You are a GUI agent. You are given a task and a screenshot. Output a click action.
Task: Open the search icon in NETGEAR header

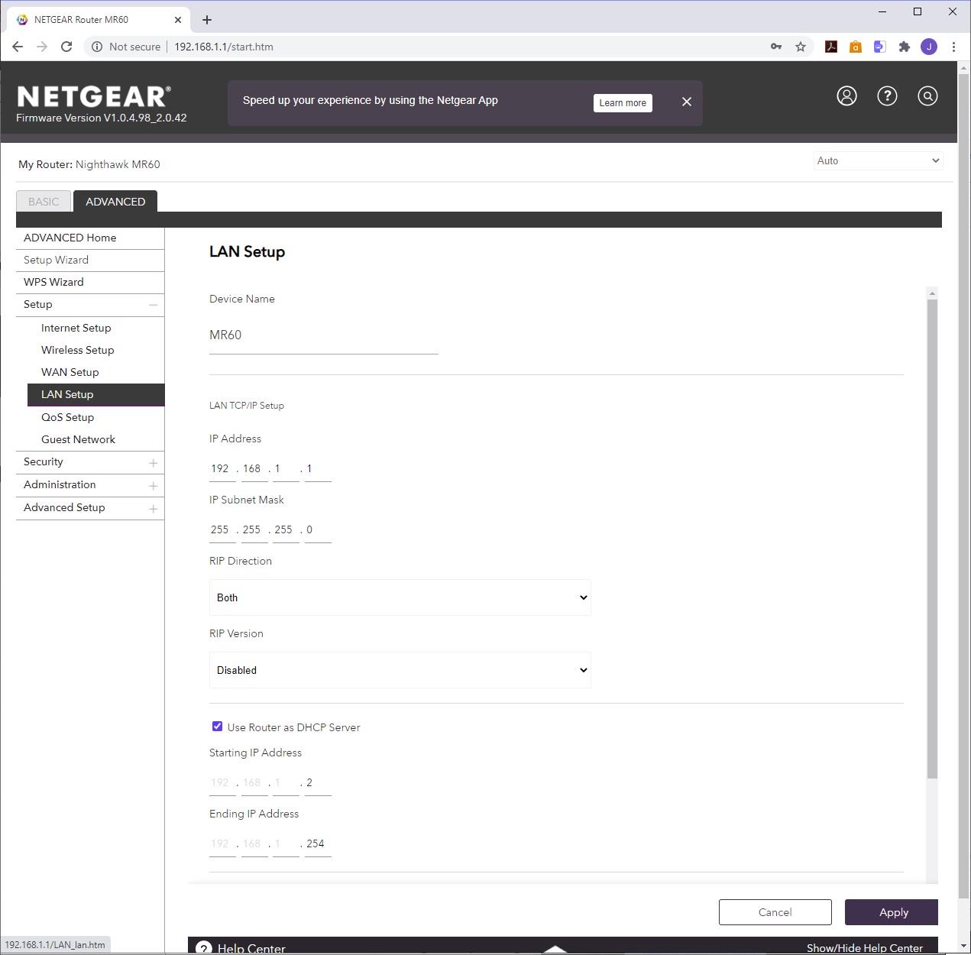point(927,96)
